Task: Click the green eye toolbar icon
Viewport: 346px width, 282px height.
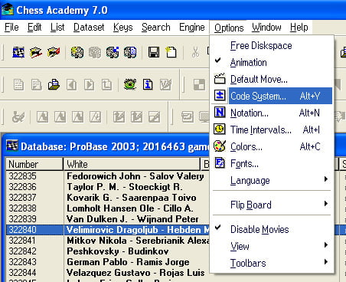Action: (130, 84)
